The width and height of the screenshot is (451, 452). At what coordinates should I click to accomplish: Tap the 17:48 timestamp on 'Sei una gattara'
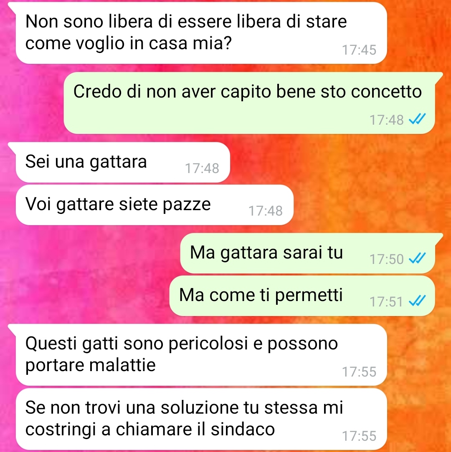point(202,168)
